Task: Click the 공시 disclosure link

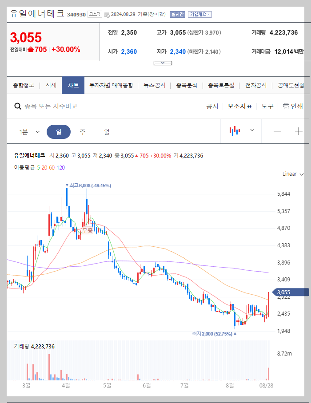Action: 212,106
